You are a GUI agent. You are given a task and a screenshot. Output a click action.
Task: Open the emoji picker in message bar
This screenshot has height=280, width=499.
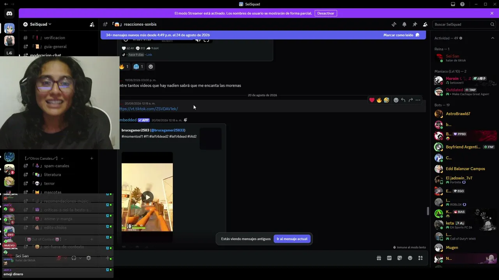(x=410, y=258)
